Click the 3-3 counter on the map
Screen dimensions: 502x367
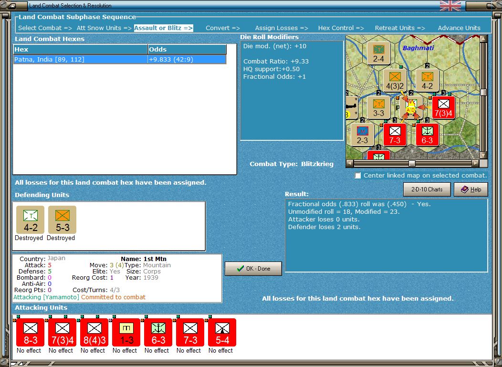pyautogui.click(x=378, y=107)
